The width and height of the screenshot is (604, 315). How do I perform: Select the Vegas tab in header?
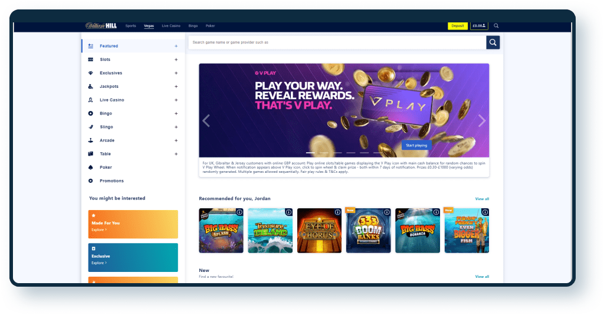(x=149, y=26)
